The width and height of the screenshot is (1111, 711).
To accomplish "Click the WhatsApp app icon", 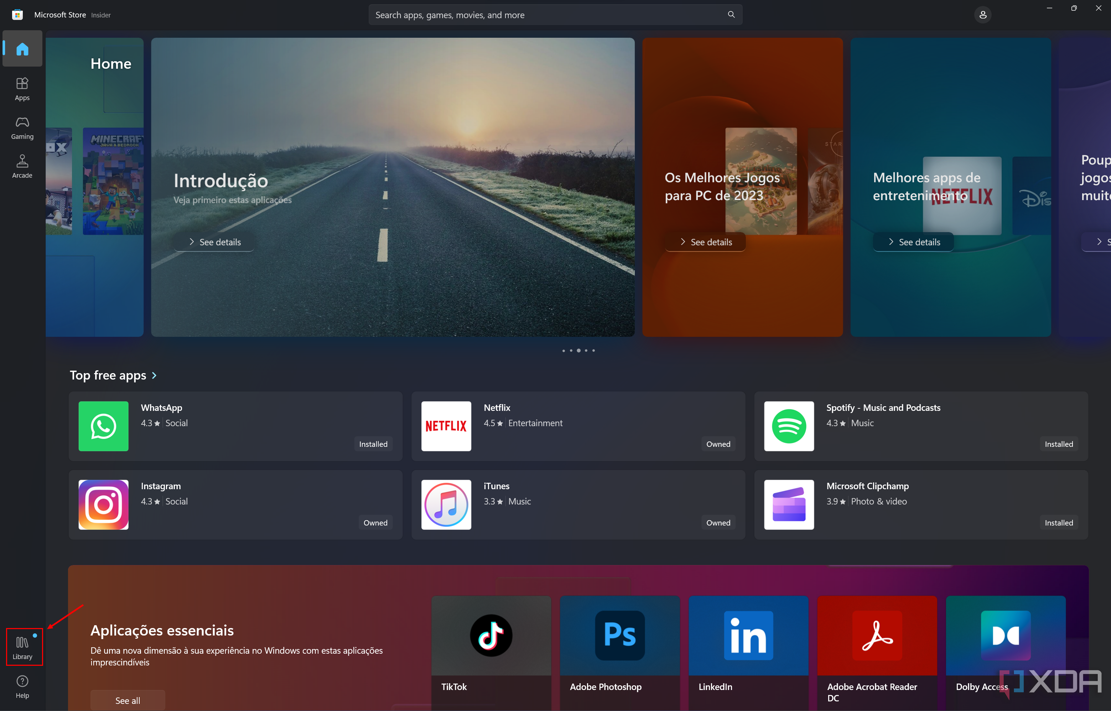I will [104, 425].
